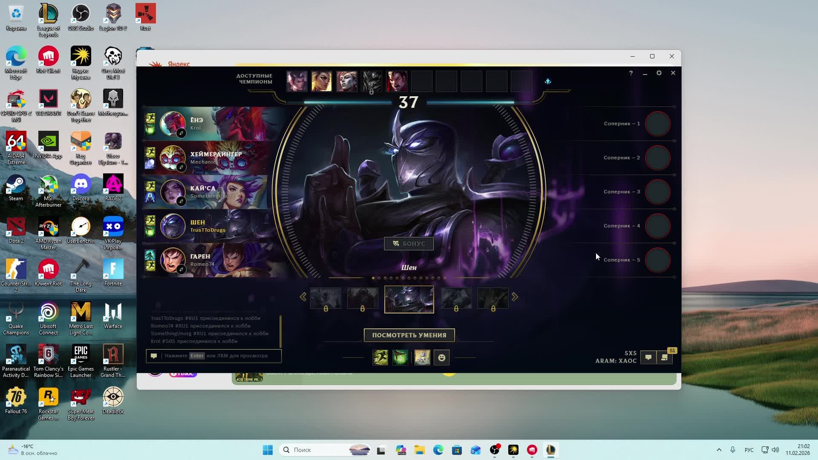Click the Бонус button under Shen
818x460 pixels.
409,244
